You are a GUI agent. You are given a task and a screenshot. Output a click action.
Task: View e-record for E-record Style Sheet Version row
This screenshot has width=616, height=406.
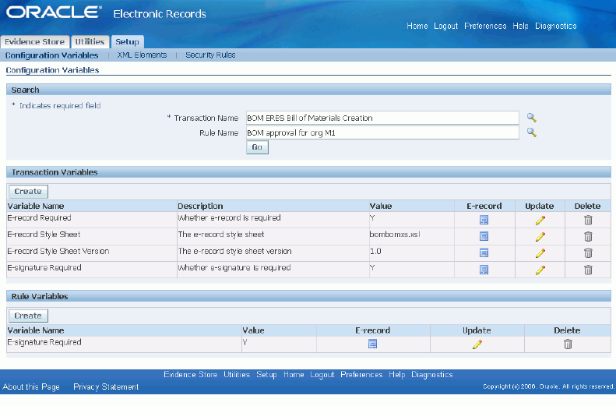coord(484,252)
